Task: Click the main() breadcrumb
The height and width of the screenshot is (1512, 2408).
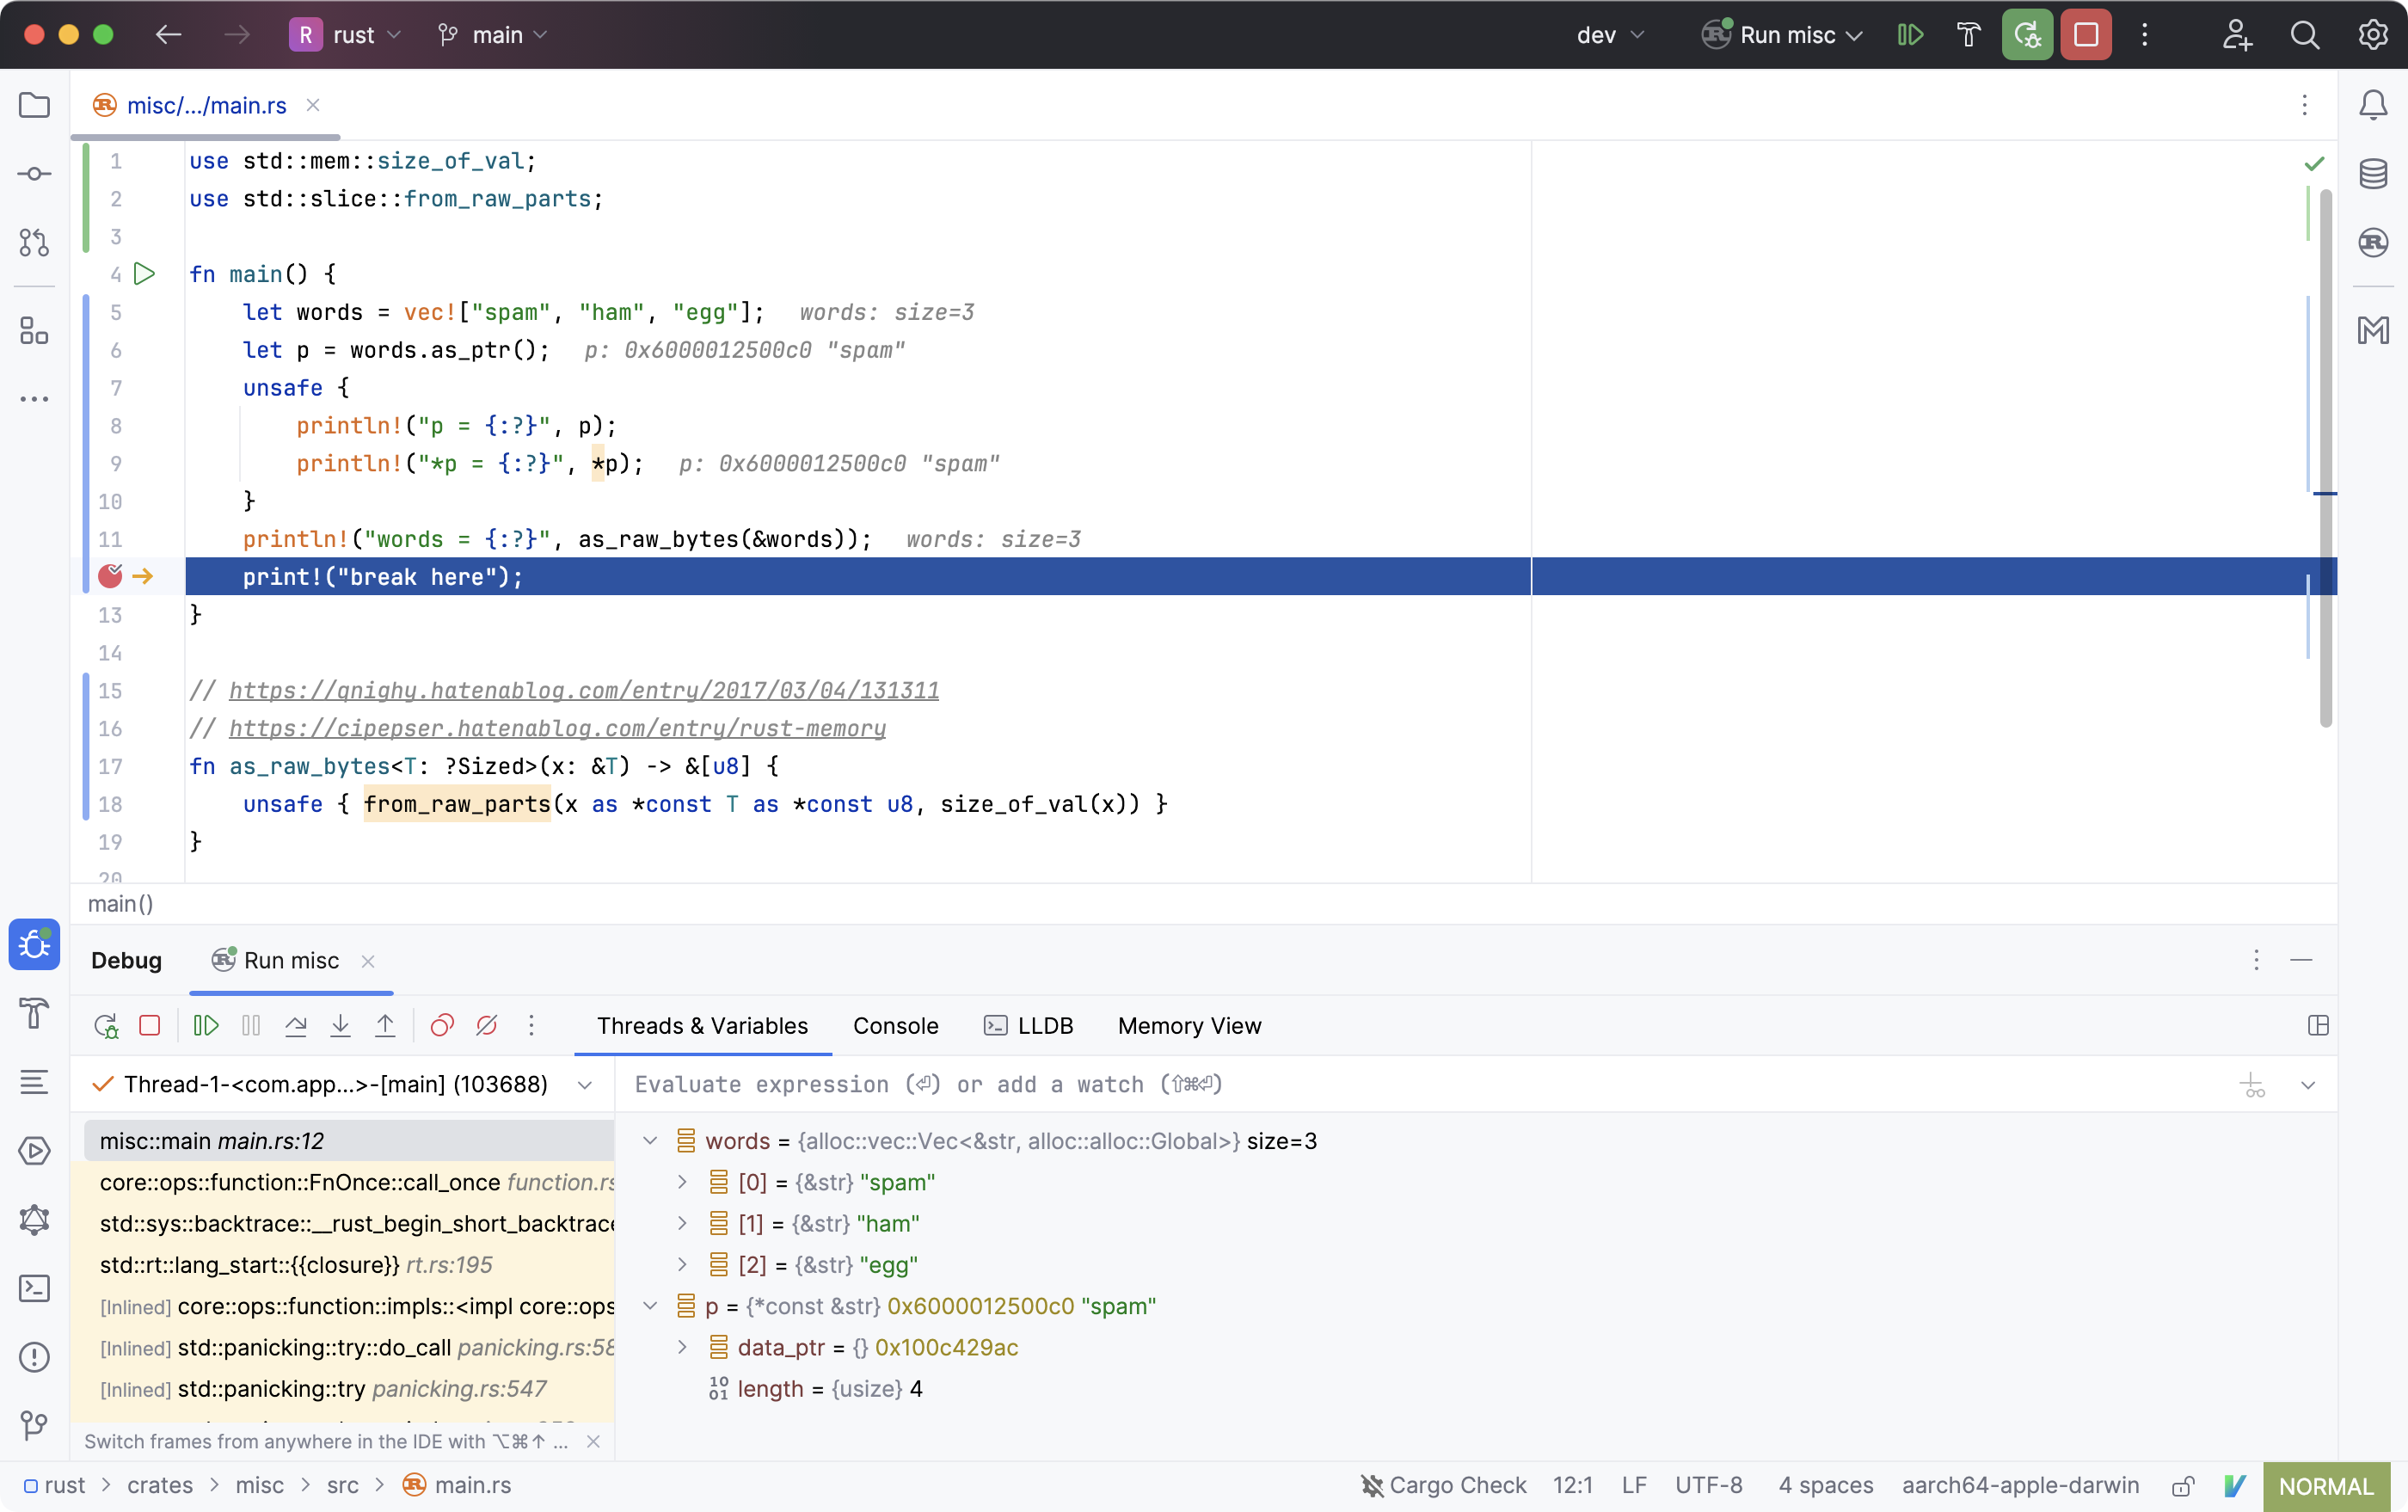Action: (120, 904)
